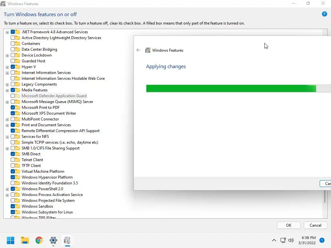The image size is (331, 248).
Task: Select Windows Process Activation Service row
Action: [x=52, y=195]
